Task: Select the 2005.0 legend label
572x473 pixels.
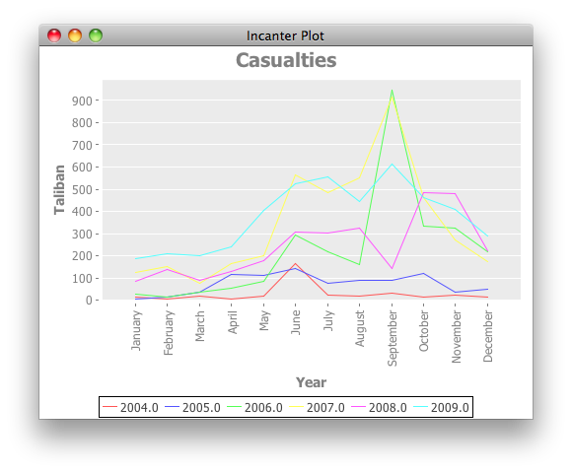Action: [x=201, y=407]
